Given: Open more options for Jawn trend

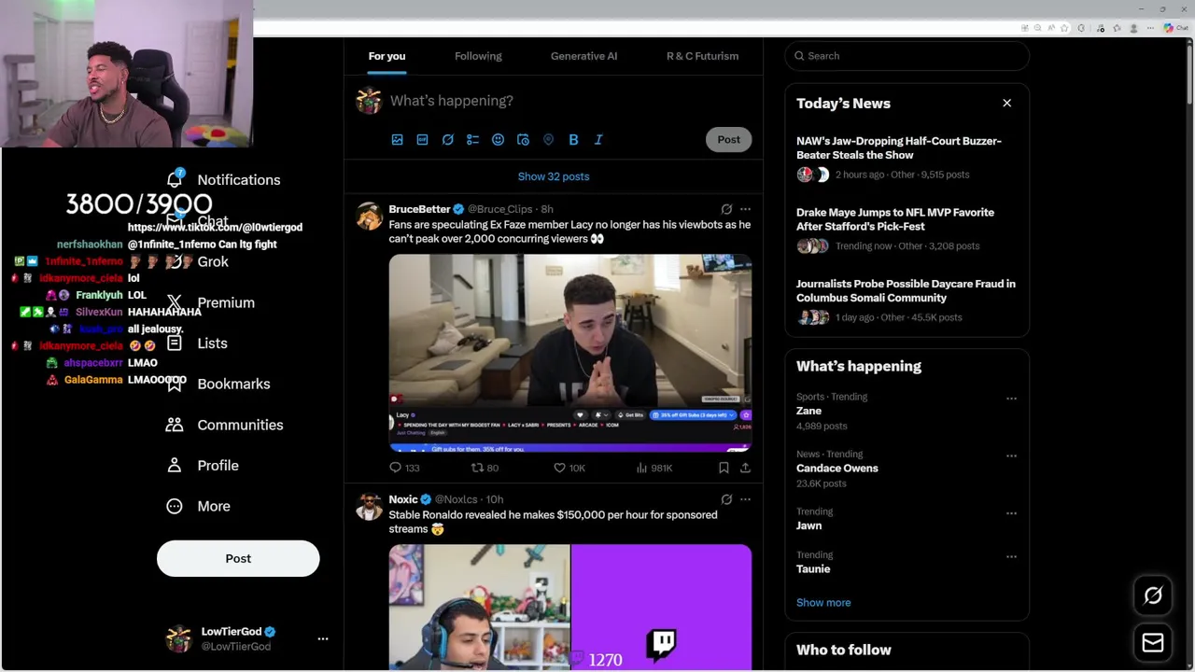Looking at the screenshot, I should [1011, 513].
